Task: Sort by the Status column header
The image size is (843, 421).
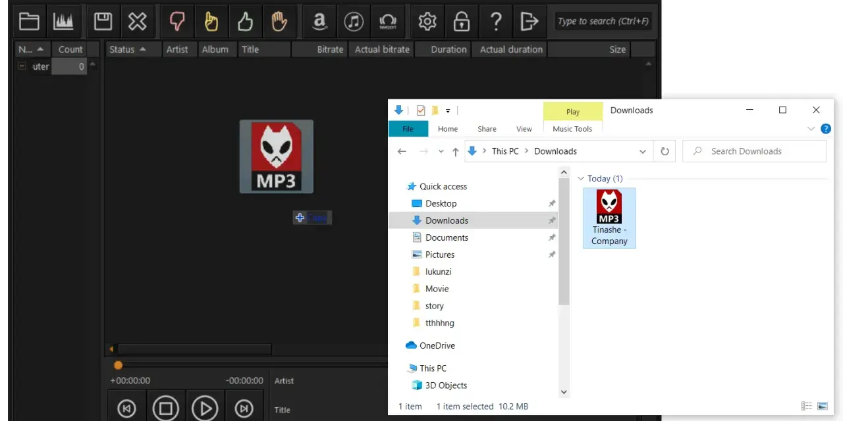Action: 134,49
